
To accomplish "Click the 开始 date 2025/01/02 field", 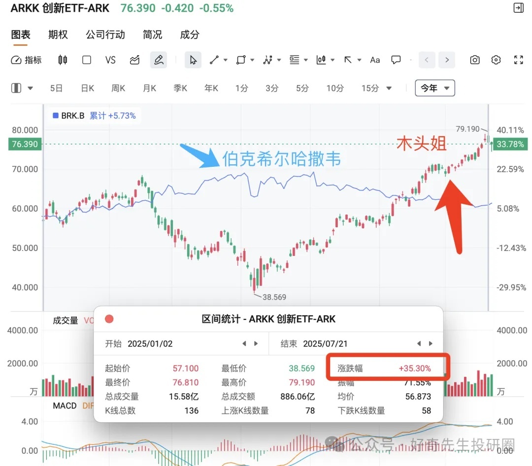I will click(150, 343).
